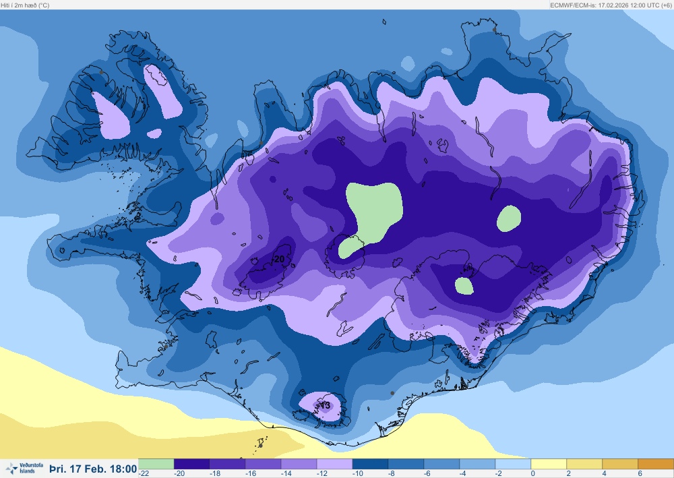Pick the darkest purple legend swatch above -20
The width and height of the screenshot is (674, 478).
click(191, 464)
